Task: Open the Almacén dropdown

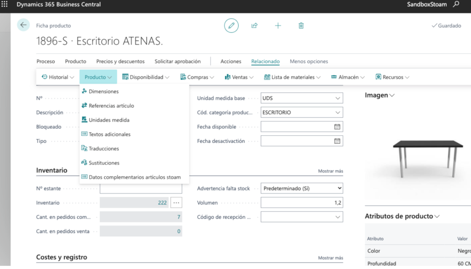Action: pos(348,77)
